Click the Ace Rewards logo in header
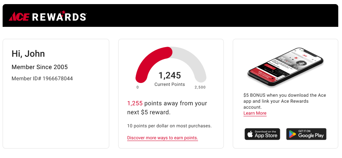This screenshot has height=158, width=342. 47,16
